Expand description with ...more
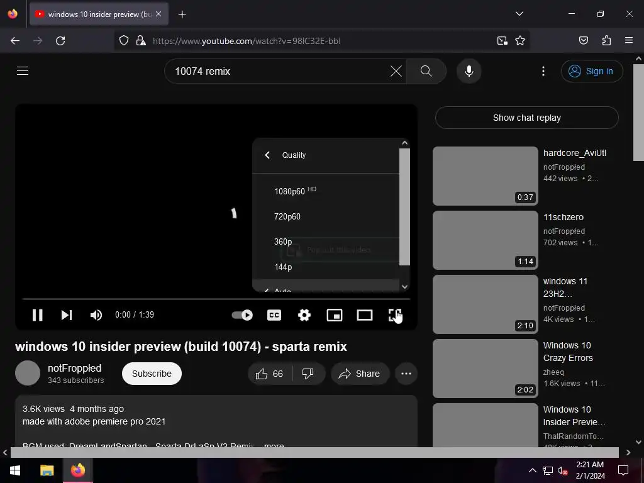 [274, 445]
